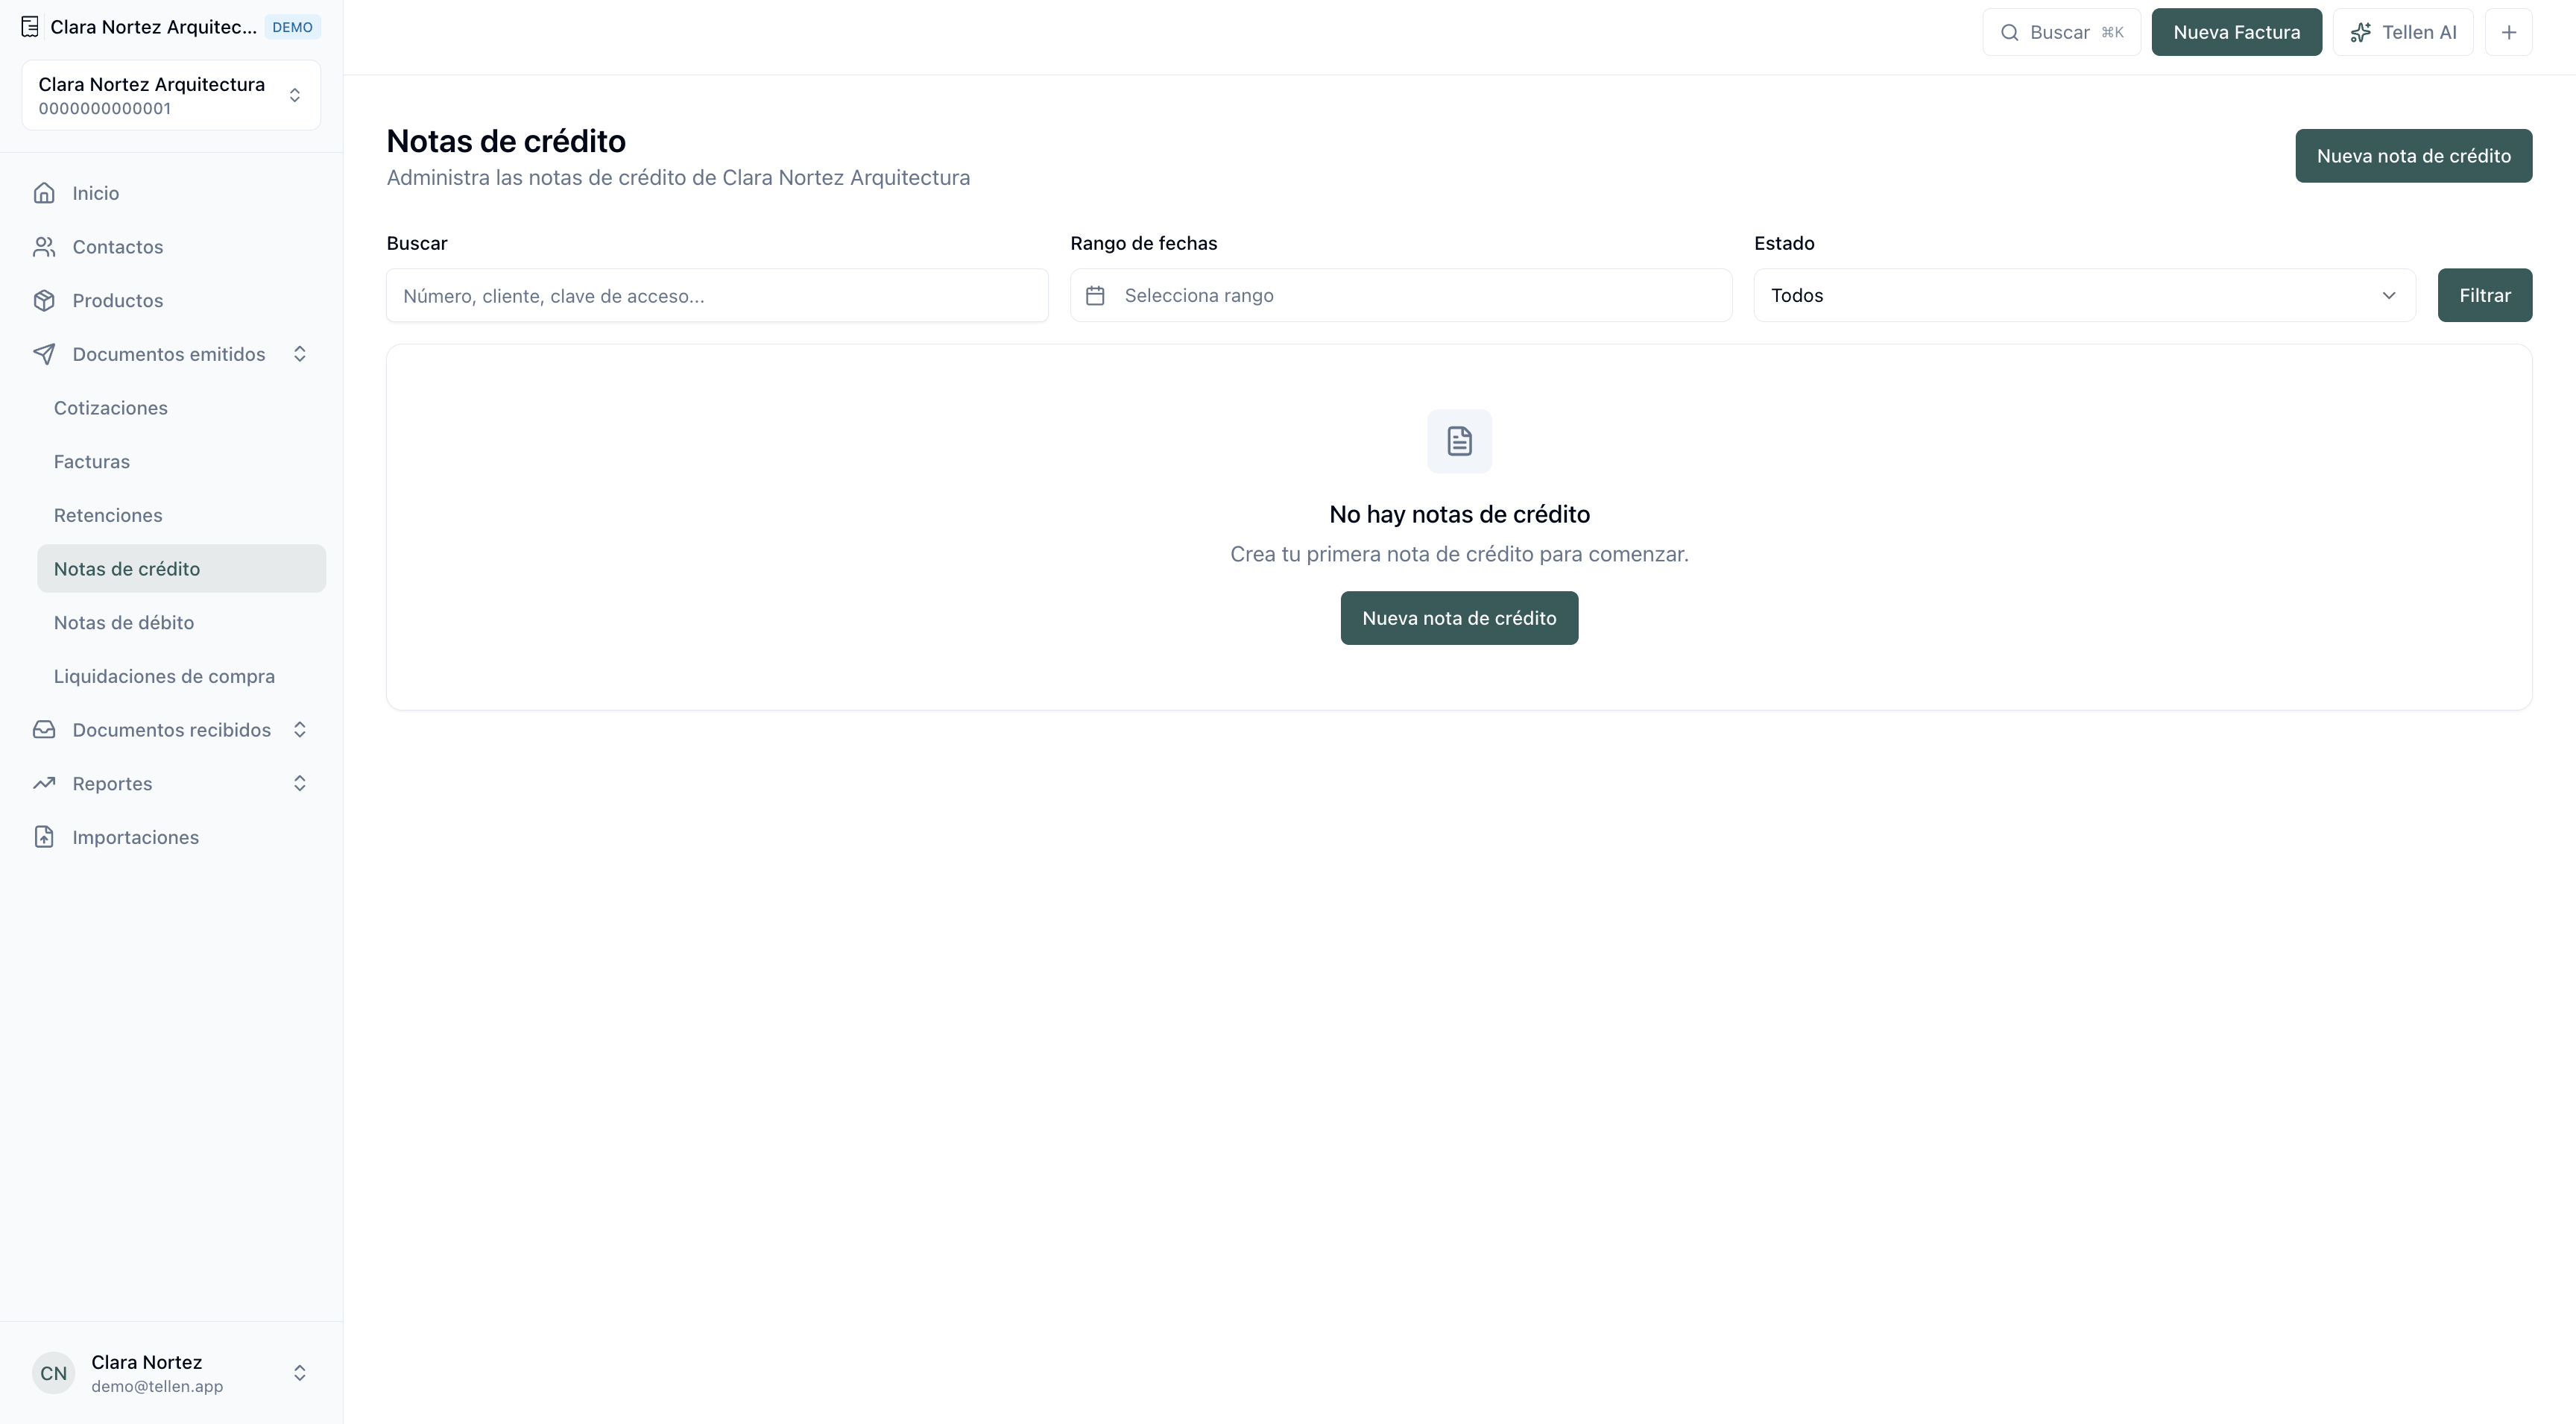
Task: Click the magnifier icon in top Buscar
Action: [2009, 32]
